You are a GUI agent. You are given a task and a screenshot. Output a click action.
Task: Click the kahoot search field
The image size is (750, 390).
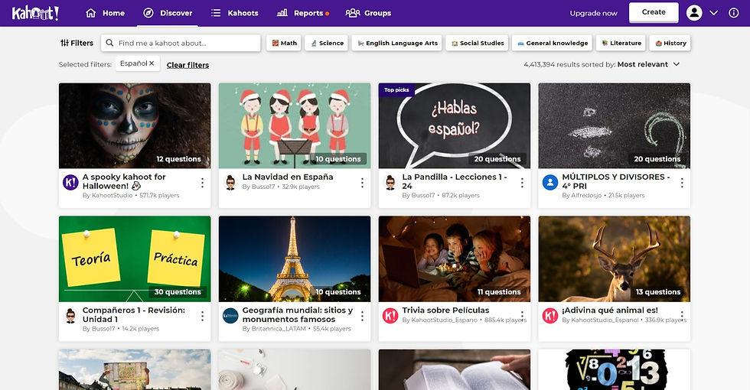click(181, 43)
